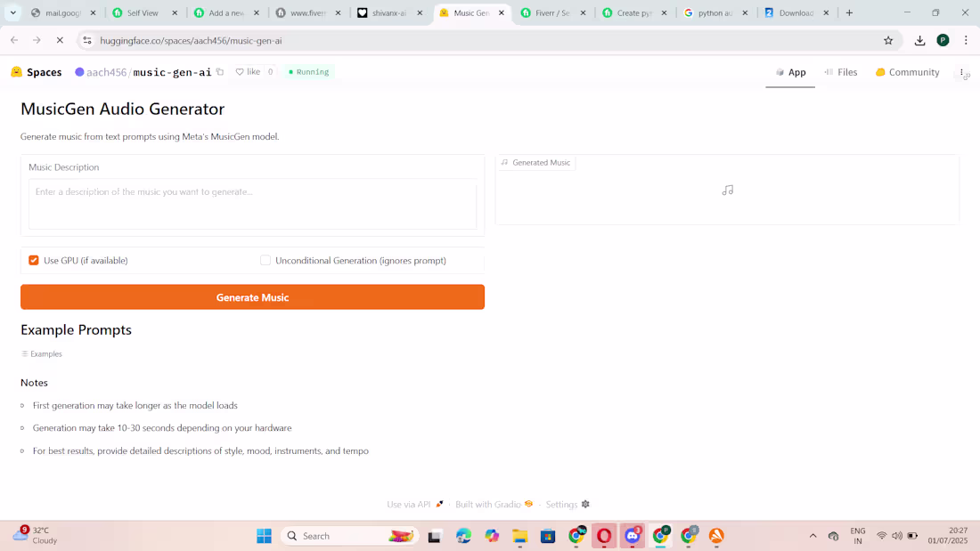The width and height of the screenshot is (980, 551).
Task: Copy the space name with copy icon
Action: pos(220,72)
